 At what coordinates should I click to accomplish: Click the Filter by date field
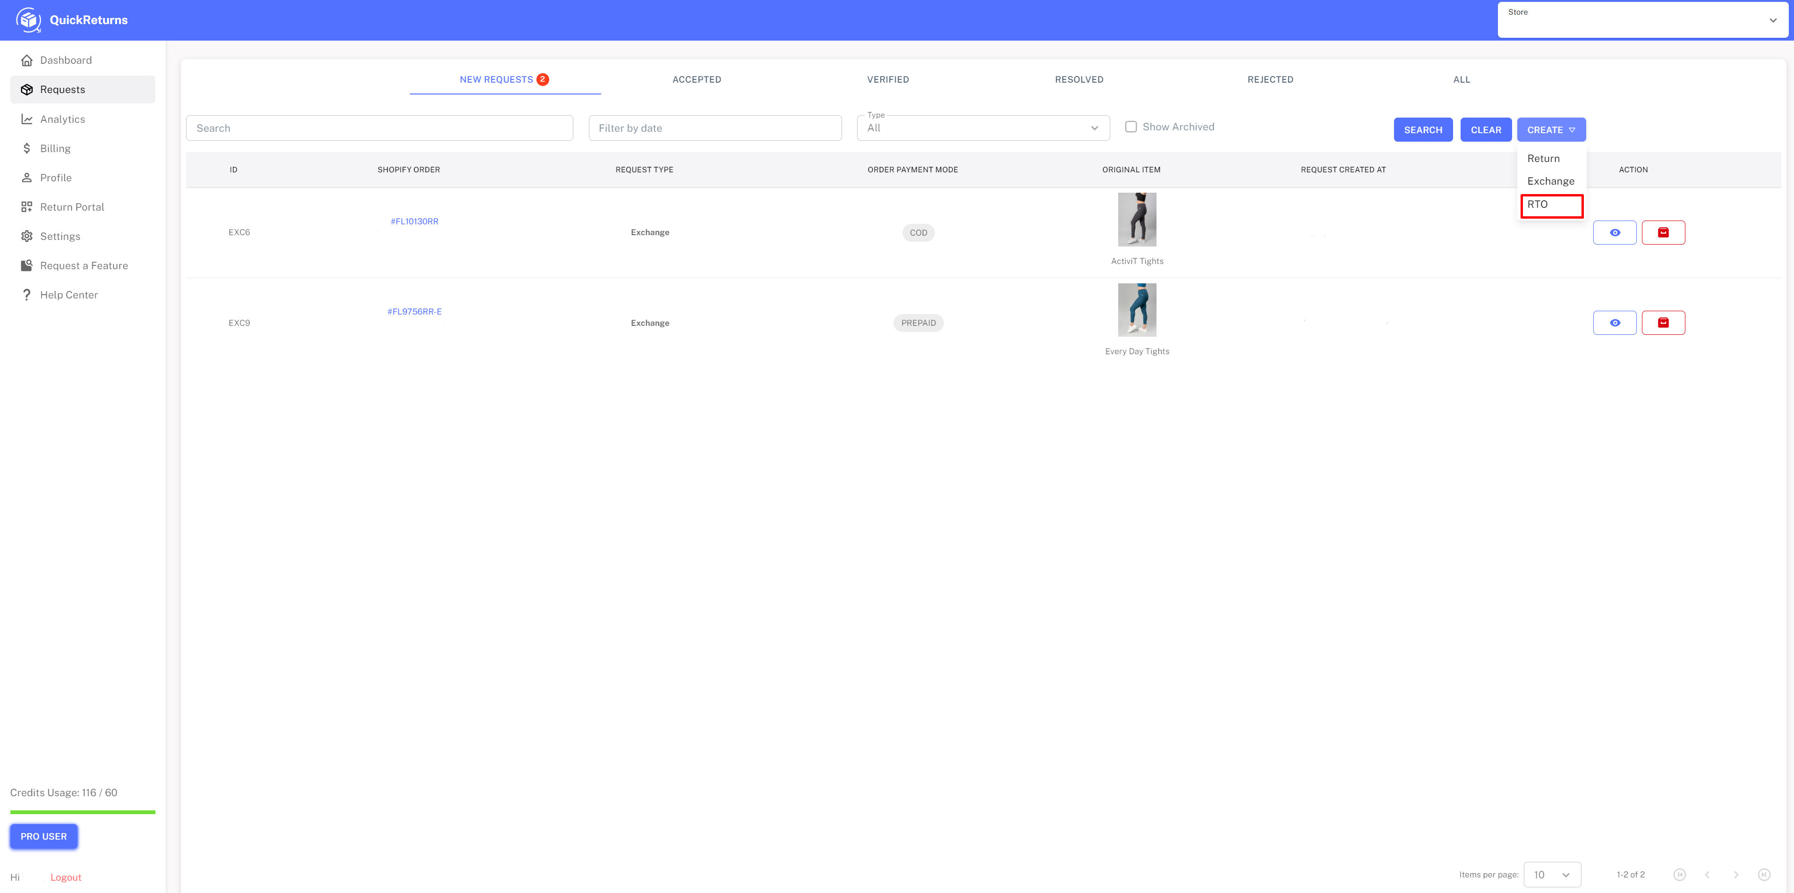pos(714,128)
